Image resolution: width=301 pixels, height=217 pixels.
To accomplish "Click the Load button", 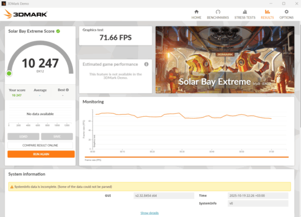I will [x=23, y=136].
